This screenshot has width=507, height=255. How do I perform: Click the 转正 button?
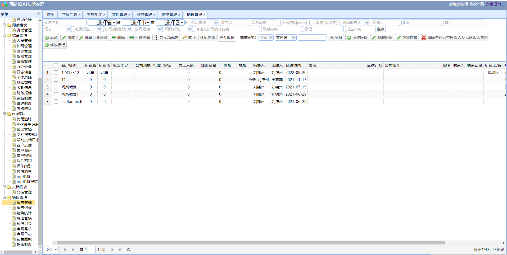(x=189, y=37)
